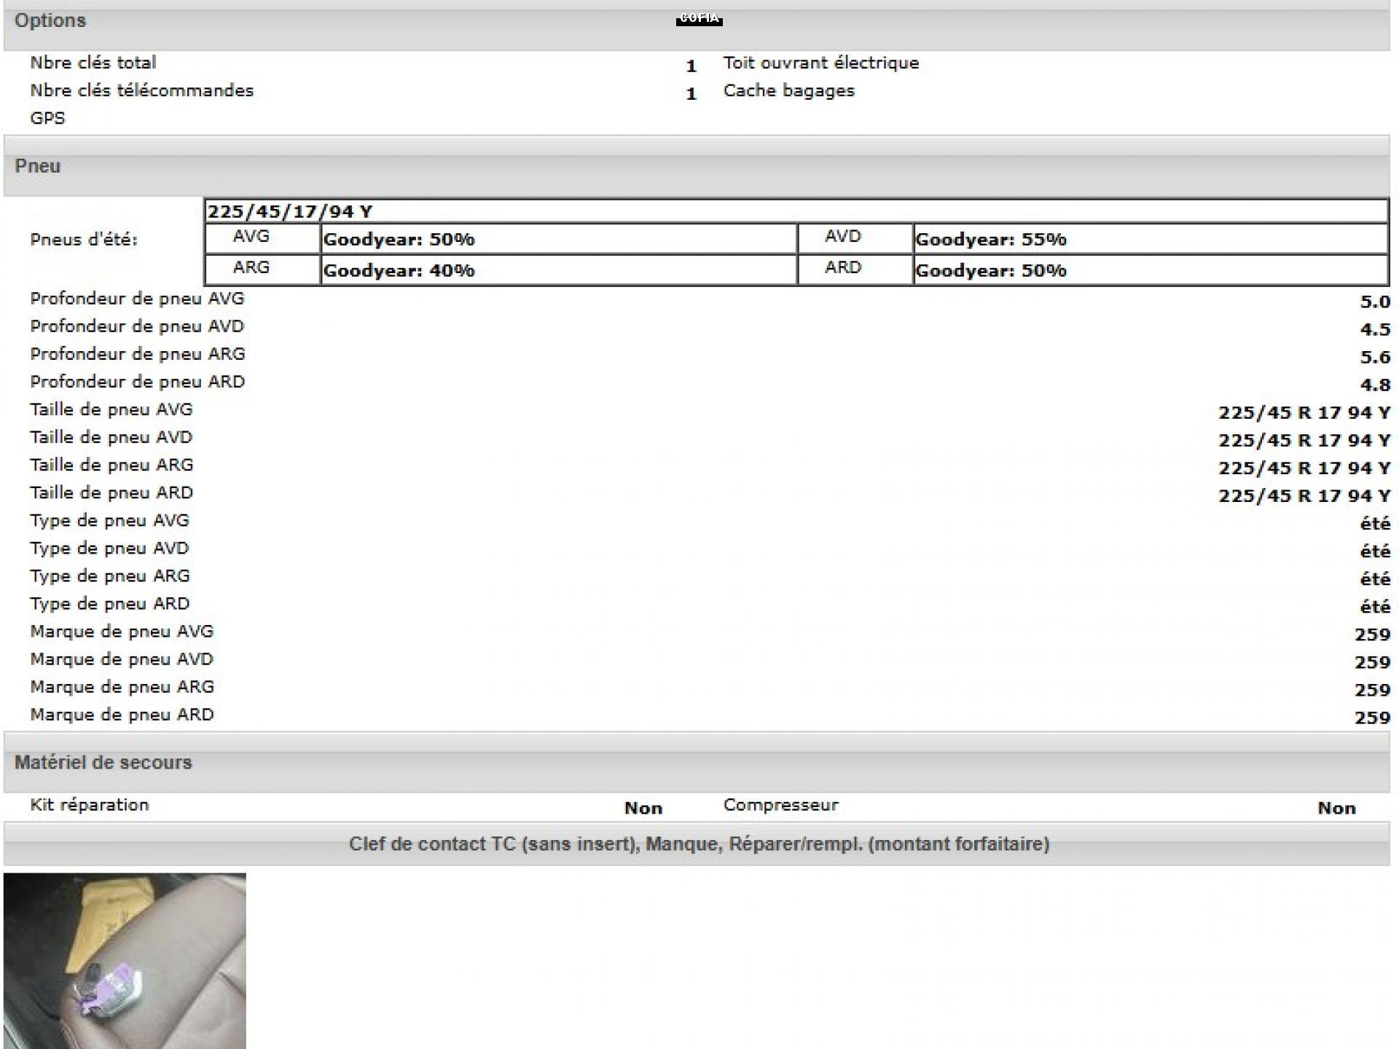This screenshot has height=1049, width=1399.
Task: Click Marque de pneu ARD value 259
Action: [1372, 718]
